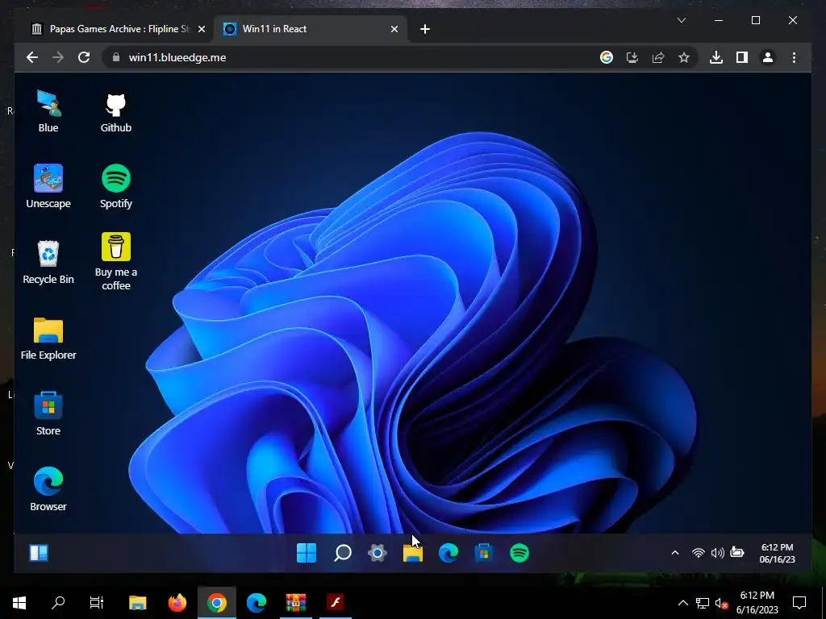Launch the Unescape desktop icon
This screenshot has height=619, width=826.
pos(48,187)
